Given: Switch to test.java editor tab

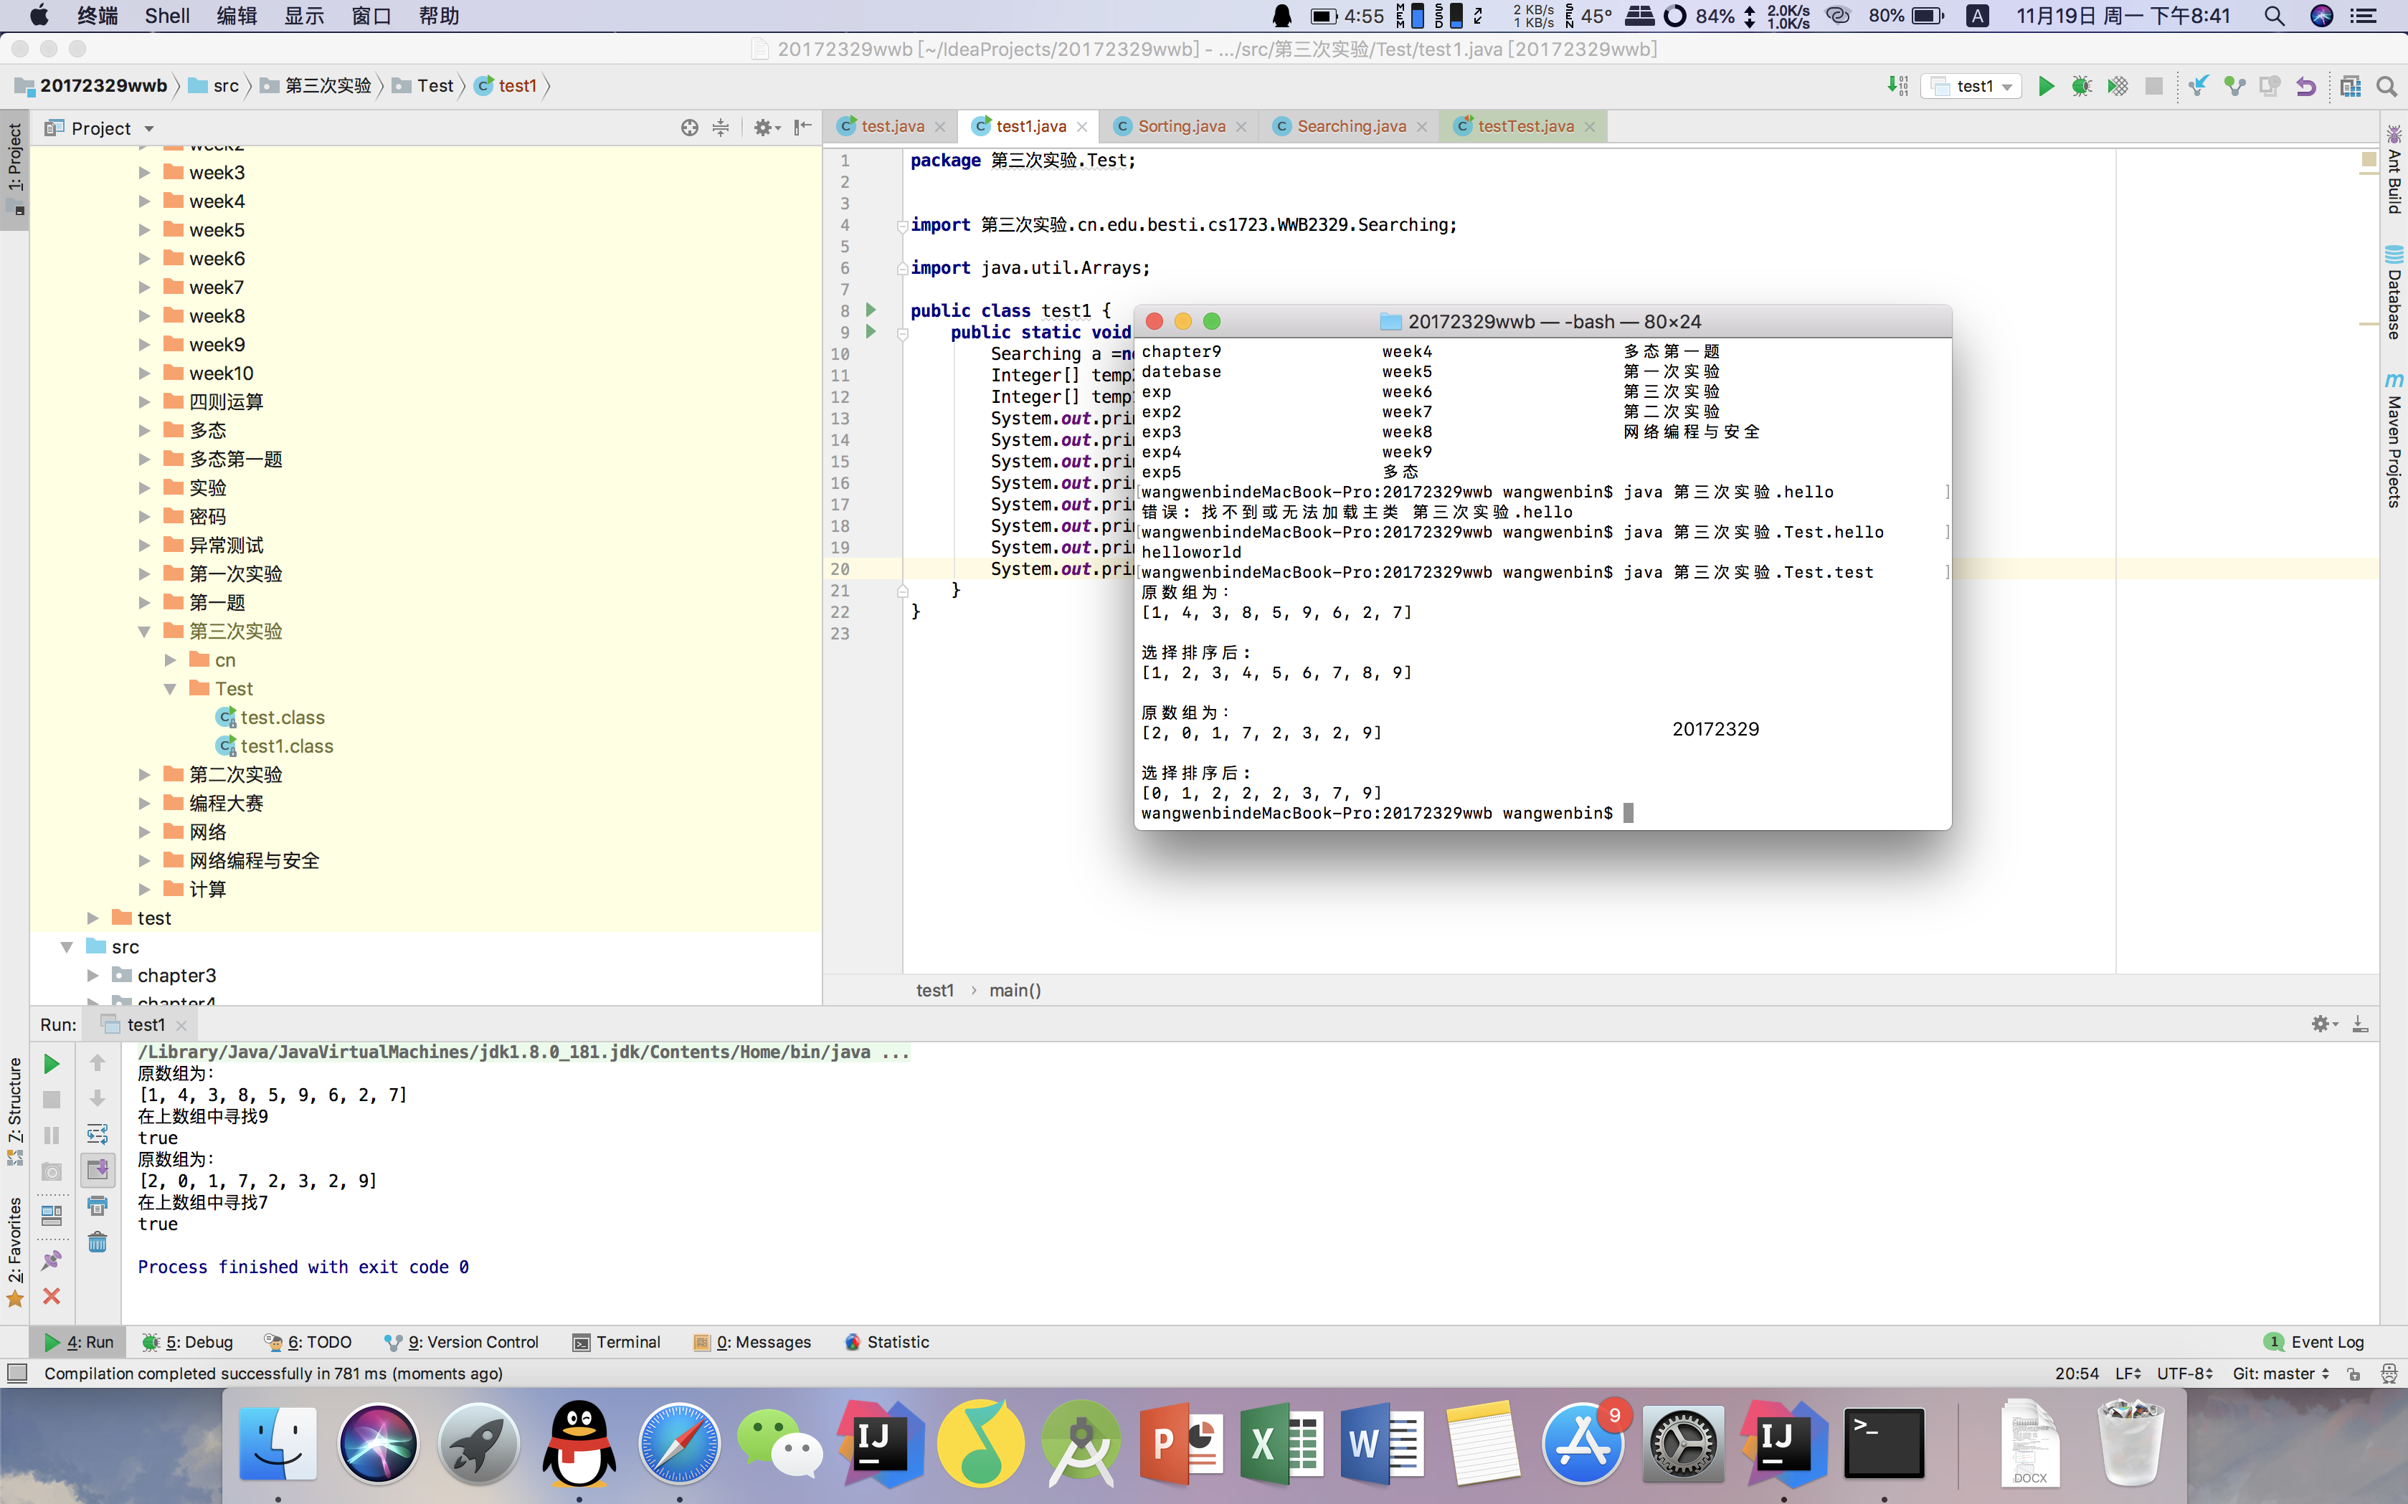Looking at the screenshot, I should 891,126.
